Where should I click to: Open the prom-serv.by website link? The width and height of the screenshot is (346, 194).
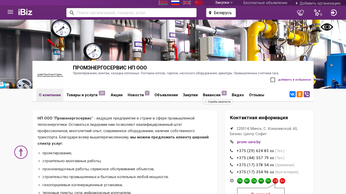coord(249,142)
